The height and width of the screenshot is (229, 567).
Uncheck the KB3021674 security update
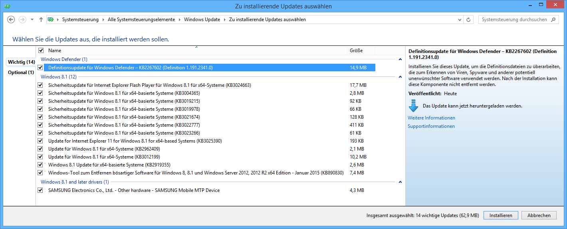40,117
